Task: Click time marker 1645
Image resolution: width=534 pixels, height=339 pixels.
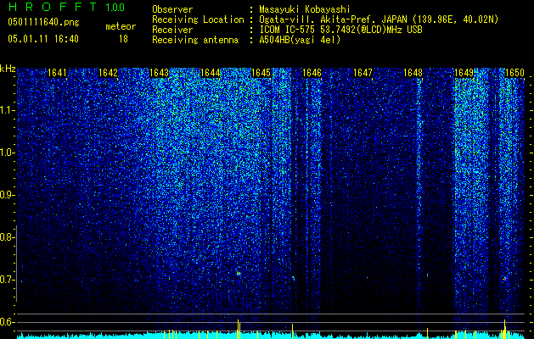Action: [261, 73]
